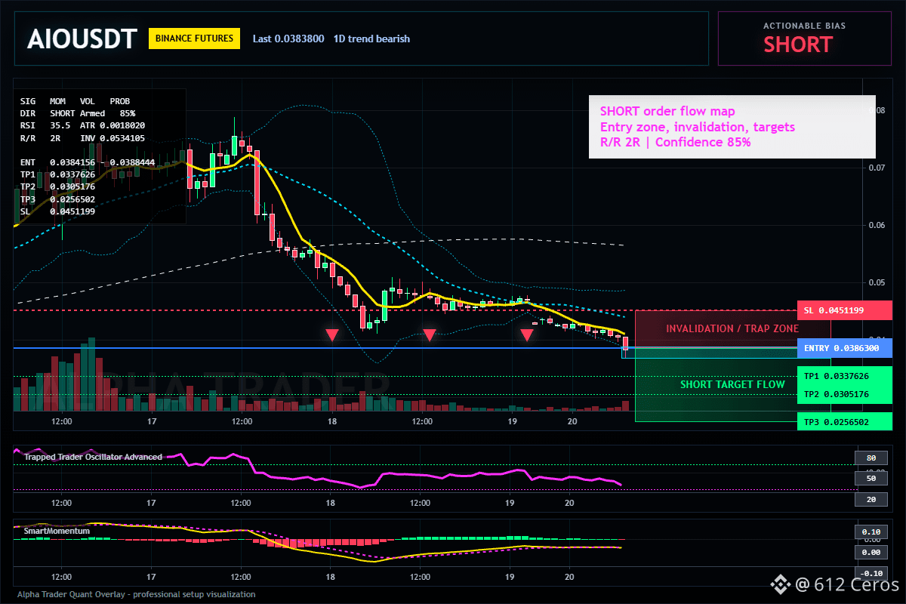Click the ATR 0.0018020 value
The image size is (906, 604).
[x=112, y=125]
